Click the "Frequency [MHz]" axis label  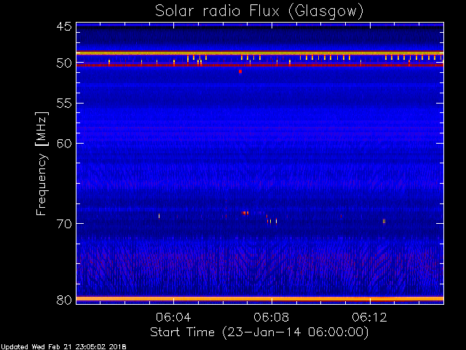click(42, 163)
